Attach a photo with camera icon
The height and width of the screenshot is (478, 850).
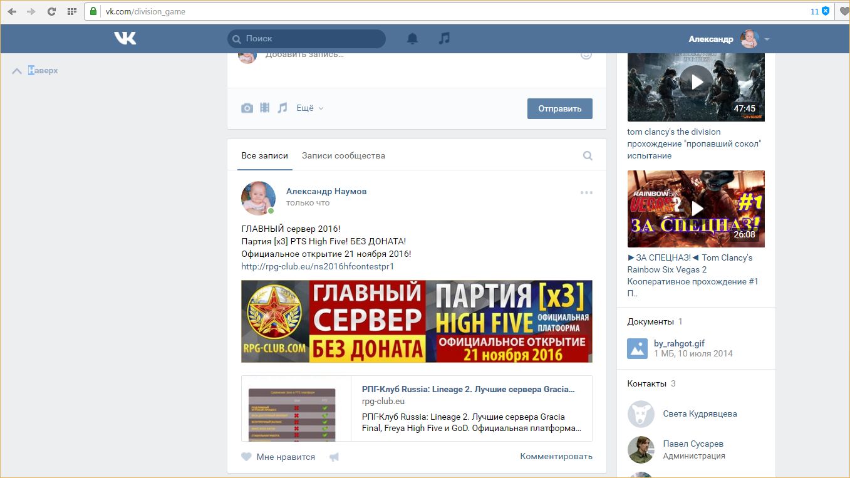point(247,108)
